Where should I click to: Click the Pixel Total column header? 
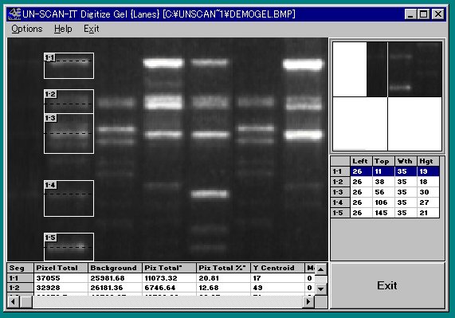click(61, 268)
